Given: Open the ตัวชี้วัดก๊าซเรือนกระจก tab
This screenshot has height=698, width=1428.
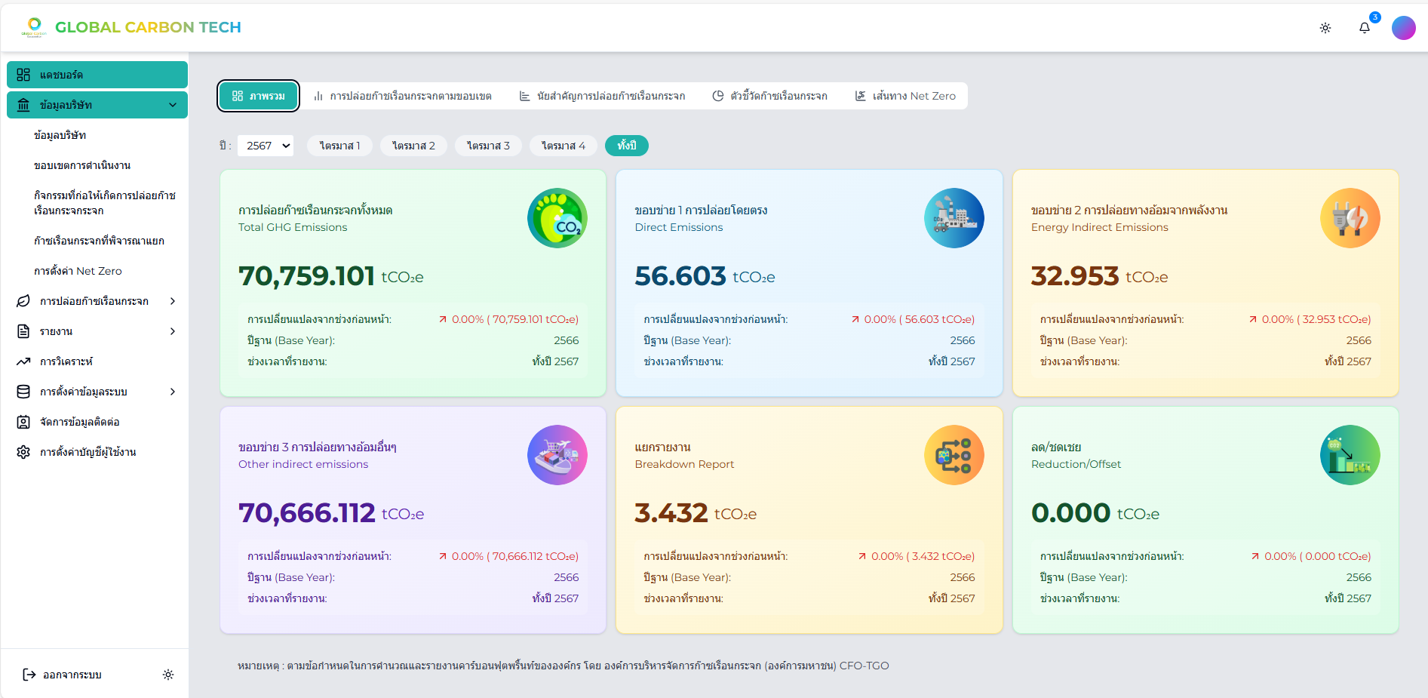Looking at the screenshot, I should (x=770, y=96).
